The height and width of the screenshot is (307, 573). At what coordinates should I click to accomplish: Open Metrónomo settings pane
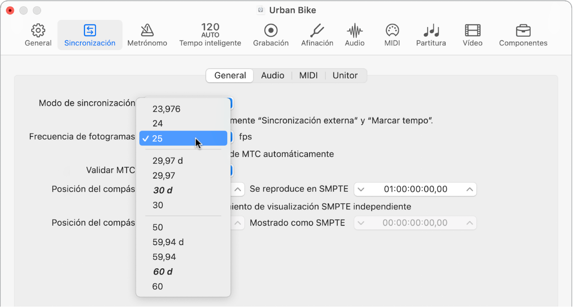[147, 35]
